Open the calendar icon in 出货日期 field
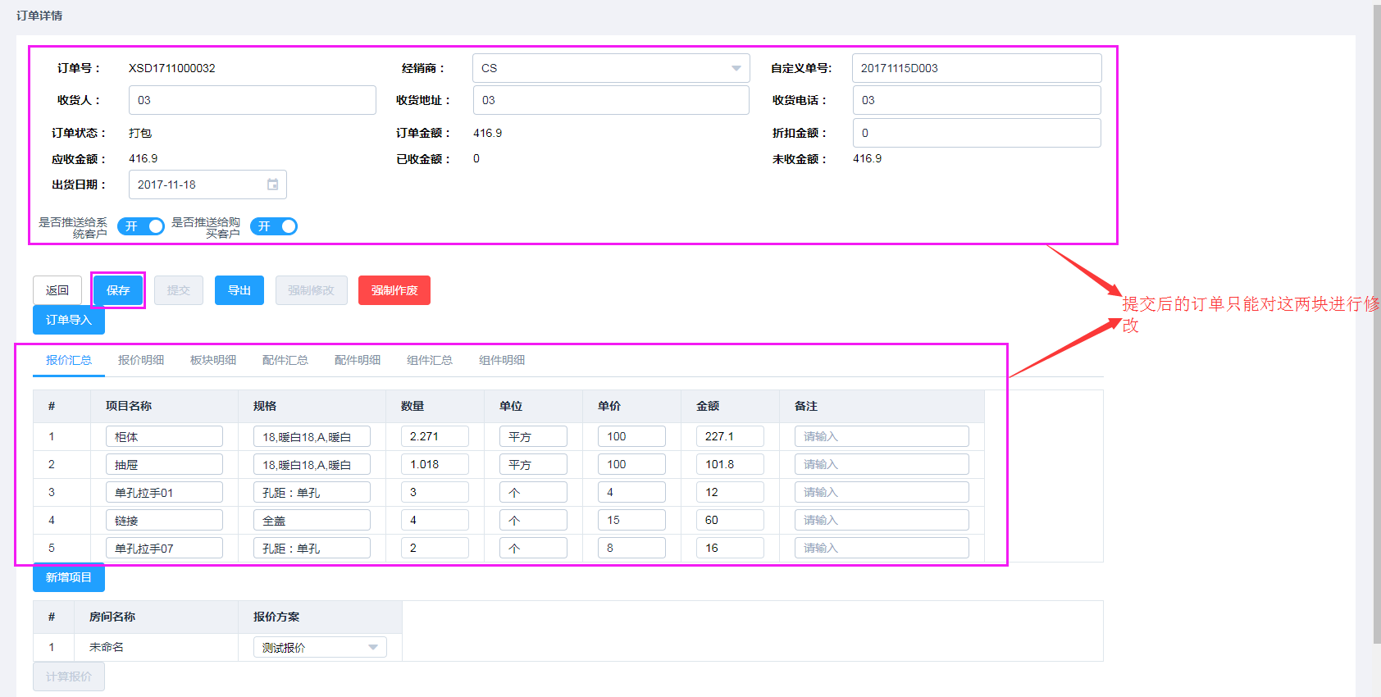1381x697 pixels. [x=272, y=184]
